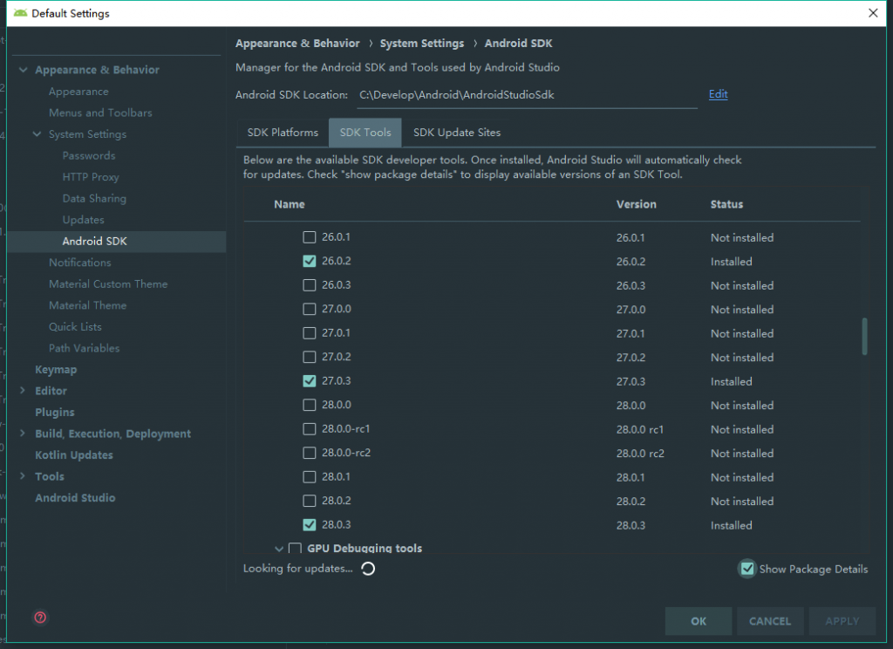Check the 26.0.1 build tools checkbox
This screenshot has height=649, width=893.
310,237
